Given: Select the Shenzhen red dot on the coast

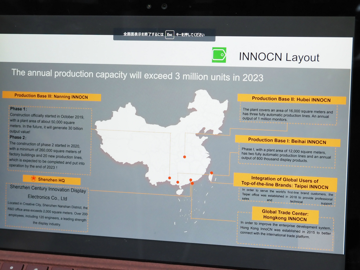Looking at the screenshot, I should tap(191, 180).
